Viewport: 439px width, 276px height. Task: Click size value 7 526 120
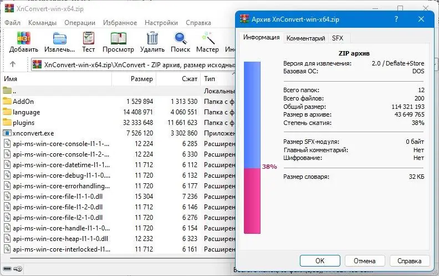coord(140,133)
